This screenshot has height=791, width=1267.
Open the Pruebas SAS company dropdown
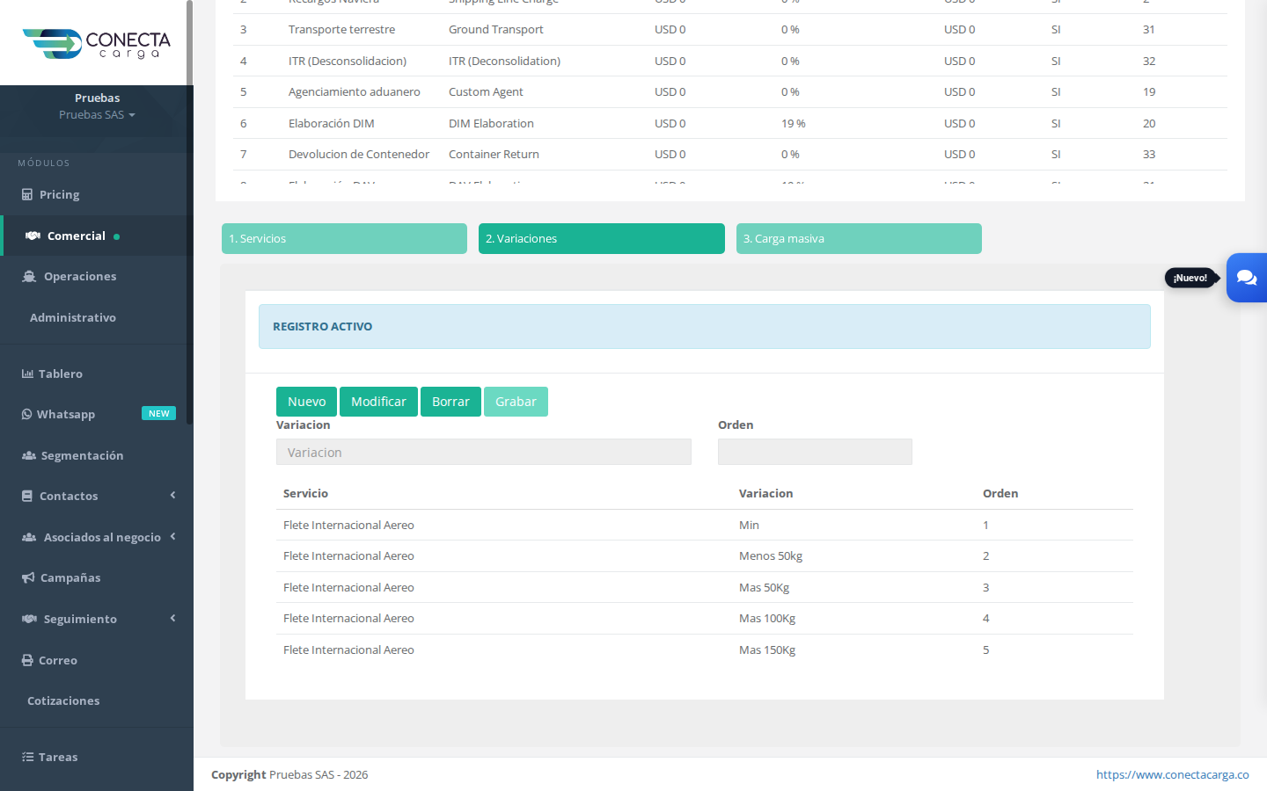click(97, 115)
